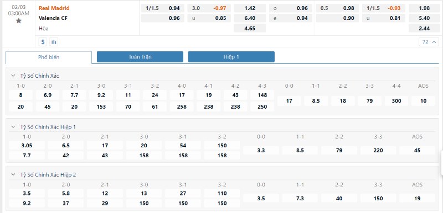Collapse the Tỷ Số Chính Xác Hiệp 2 section

click(x=13, y=175)
